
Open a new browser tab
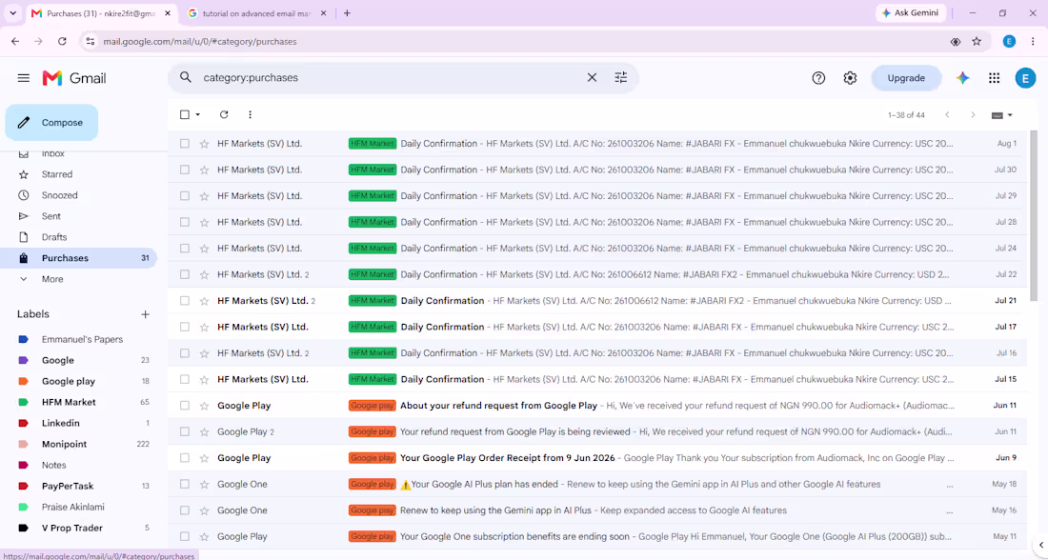347,12
